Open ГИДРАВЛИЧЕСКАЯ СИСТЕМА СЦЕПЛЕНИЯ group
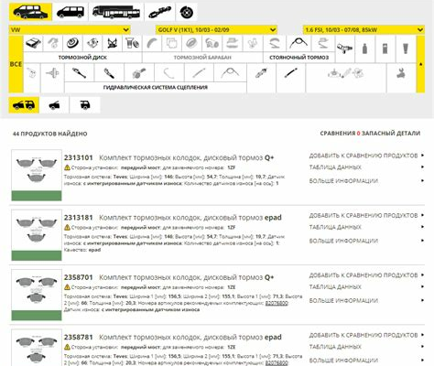434x366 pixels. point(156,88)
